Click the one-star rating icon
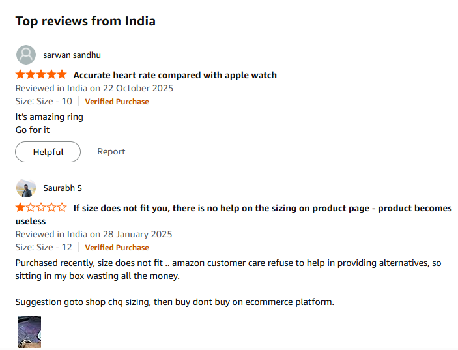The width and height of the screenshot is (458, 350). pyautogui.click(x=41, y=208)
